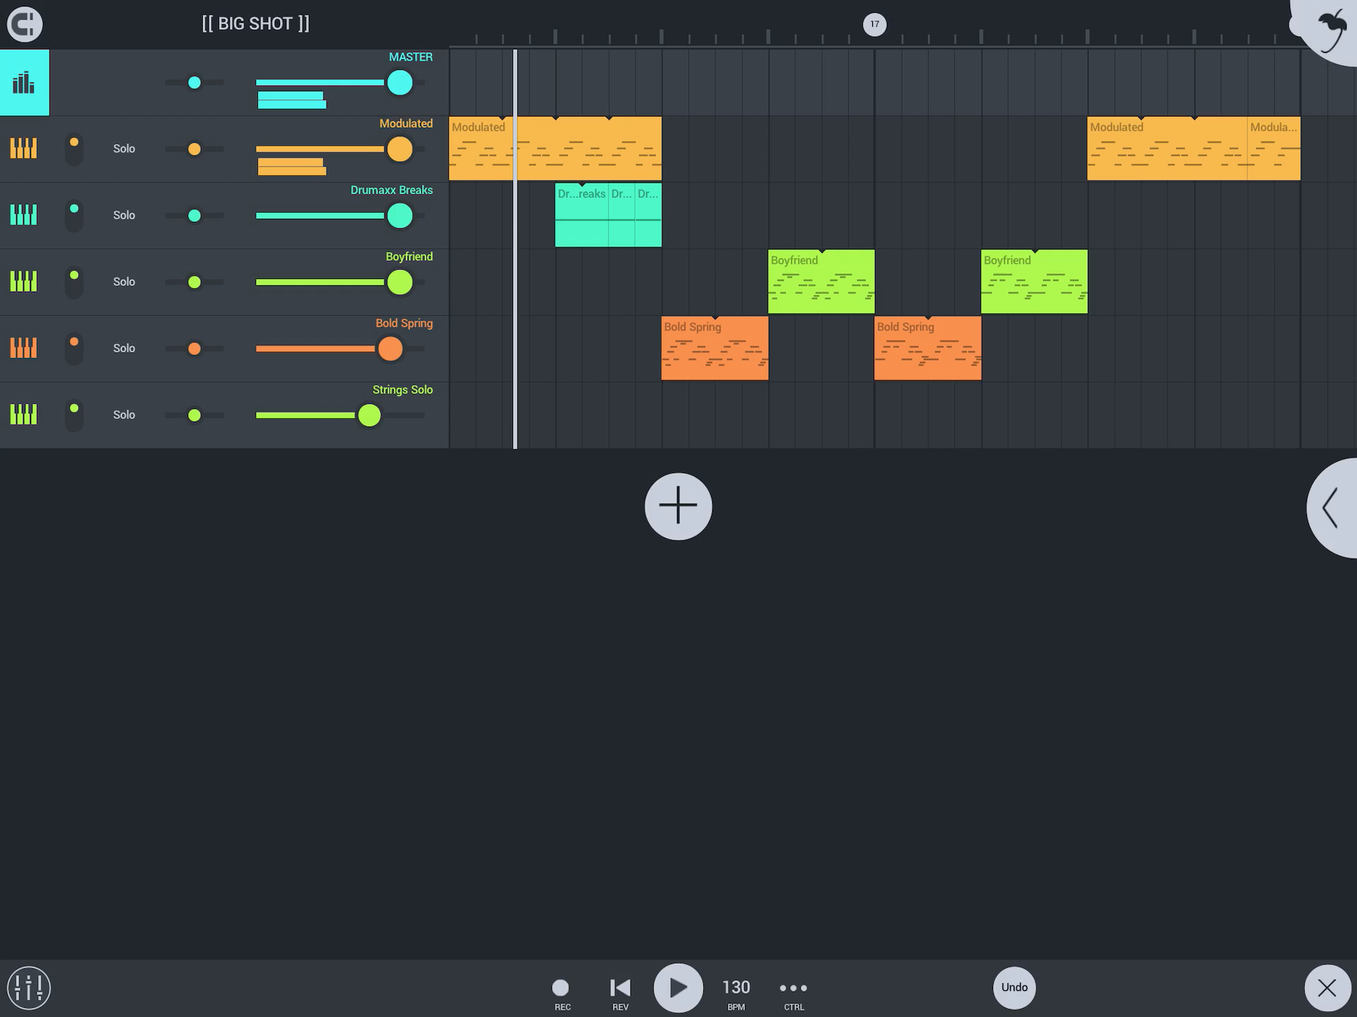Open the Bold Spring track keyboard icon
Viewport: 1357px width, 1017px height.
coord(23,347)
